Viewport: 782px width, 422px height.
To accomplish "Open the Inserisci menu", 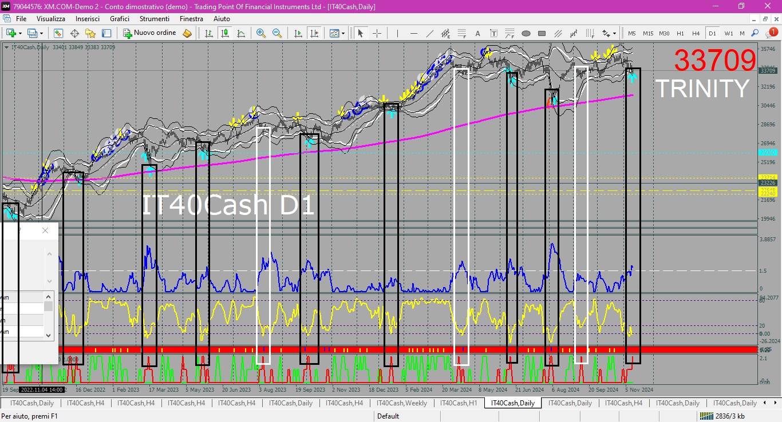I will click(88, 18).
